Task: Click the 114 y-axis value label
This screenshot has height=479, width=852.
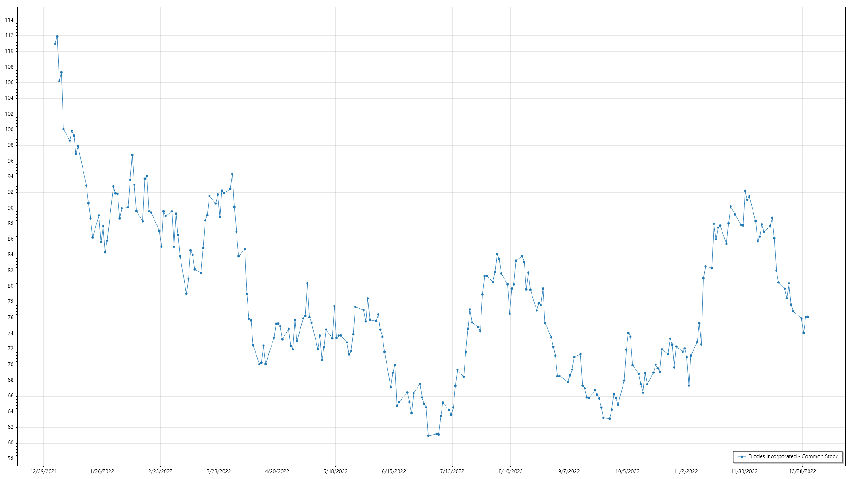Action: coord(9,20)
